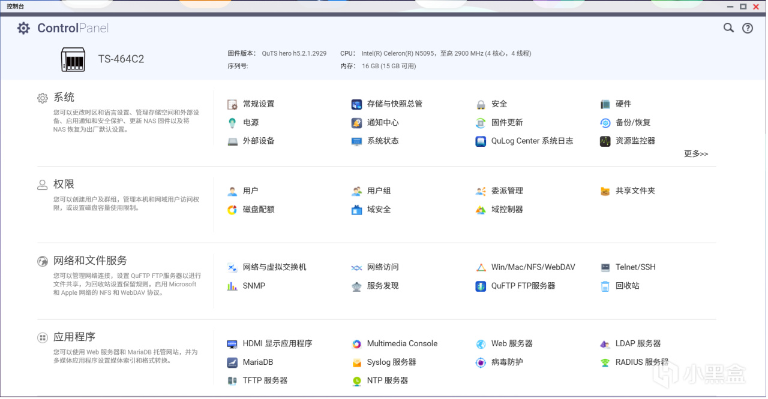
Task: Open the Telnet/SSH icon
Action: click(x=605, y=268)
